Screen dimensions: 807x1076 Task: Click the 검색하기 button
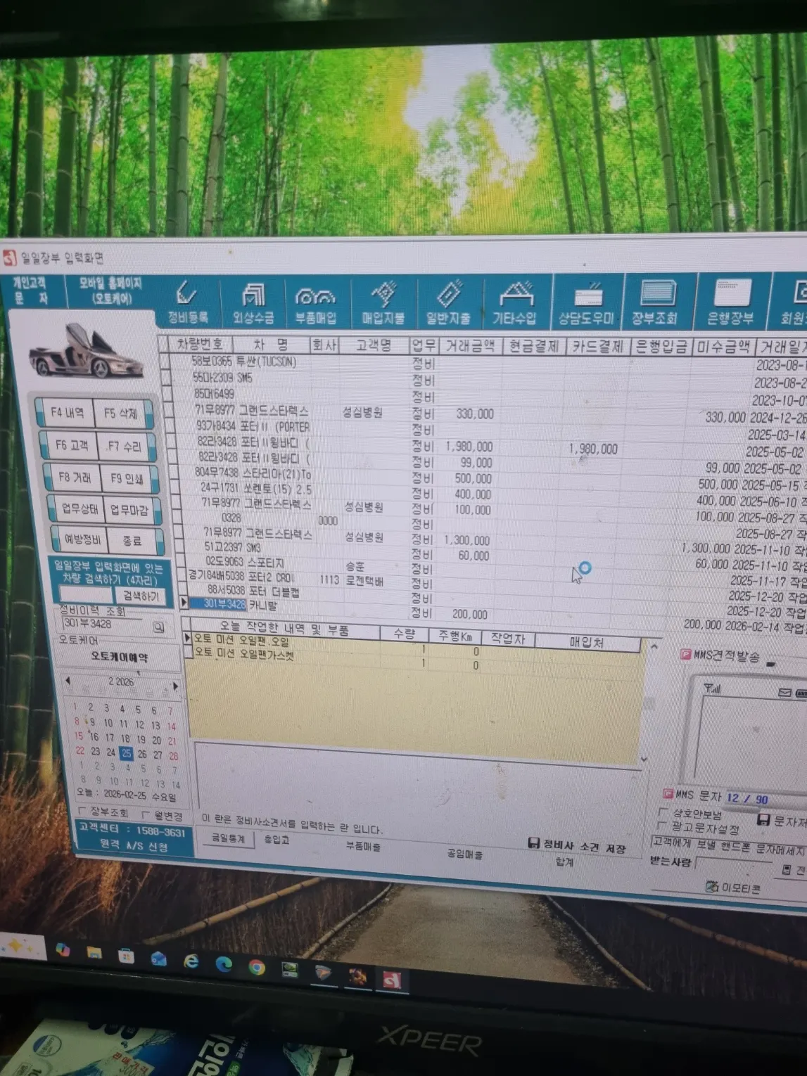[x=140, y=596]
